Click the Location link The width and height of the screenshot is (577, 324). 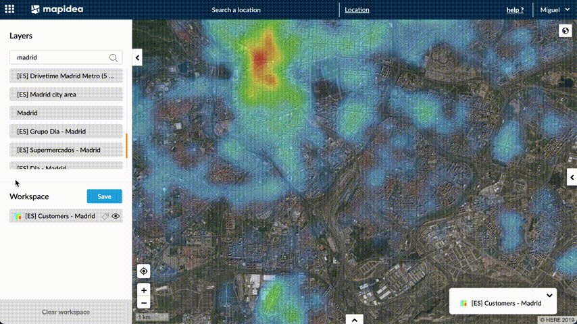357,10
